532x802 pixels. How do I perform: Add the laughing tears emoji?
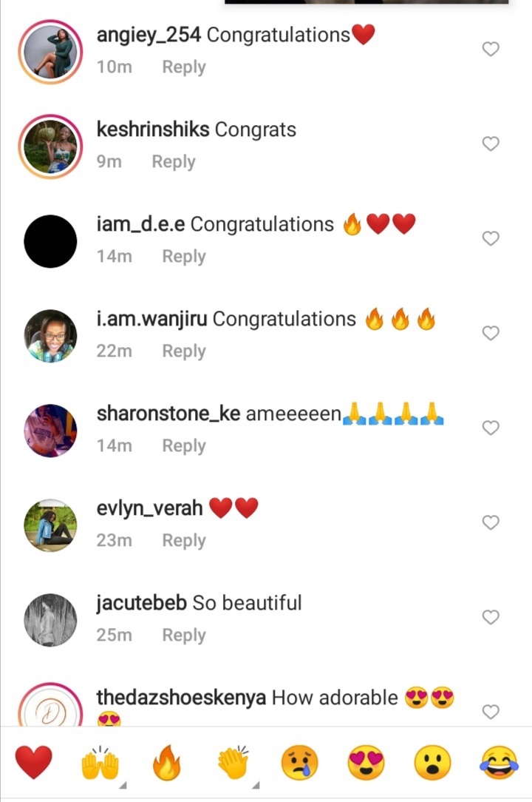tap(499, 763)
